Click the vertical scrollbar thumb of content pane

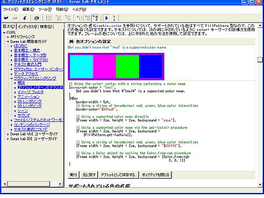pyautogui.click(x=260, y=59)
